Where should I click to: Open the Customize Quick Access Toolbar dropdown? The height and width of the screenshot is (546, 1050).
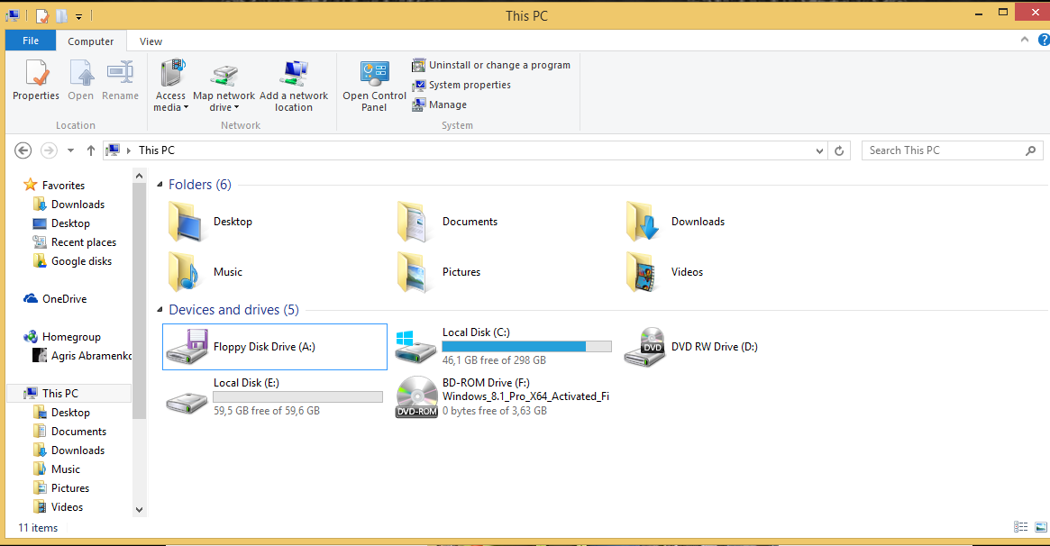click(78, 16)
